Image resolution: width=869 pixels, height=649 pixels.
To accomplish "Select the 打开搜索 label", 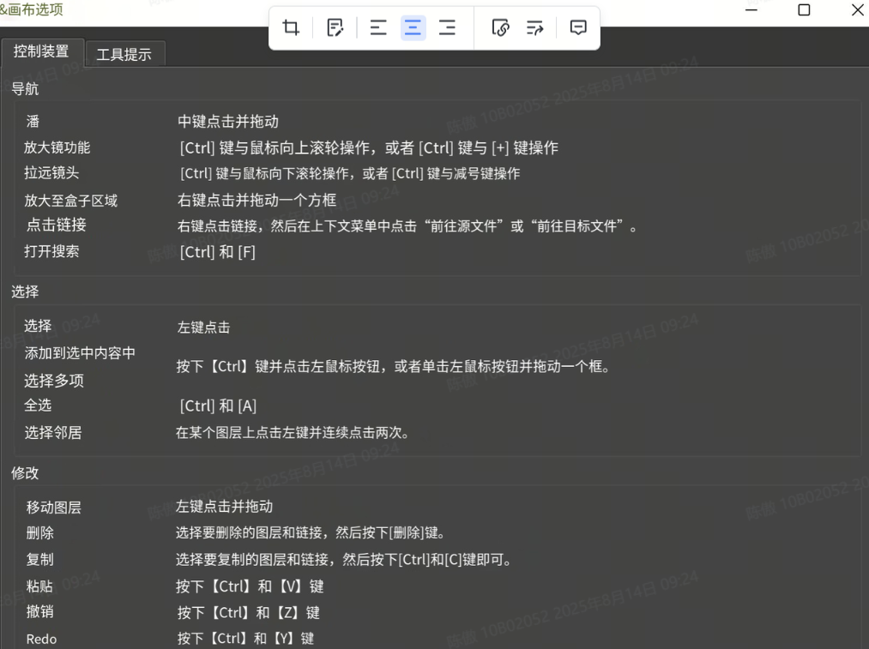I will [51, 251].
